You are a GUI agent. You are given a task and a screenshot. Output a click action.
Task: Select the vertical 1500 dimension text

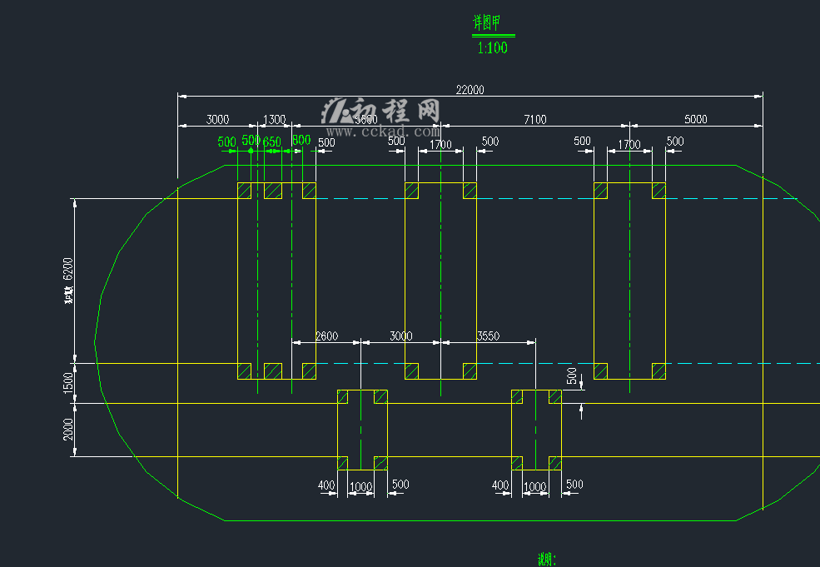tap(68, 383)
